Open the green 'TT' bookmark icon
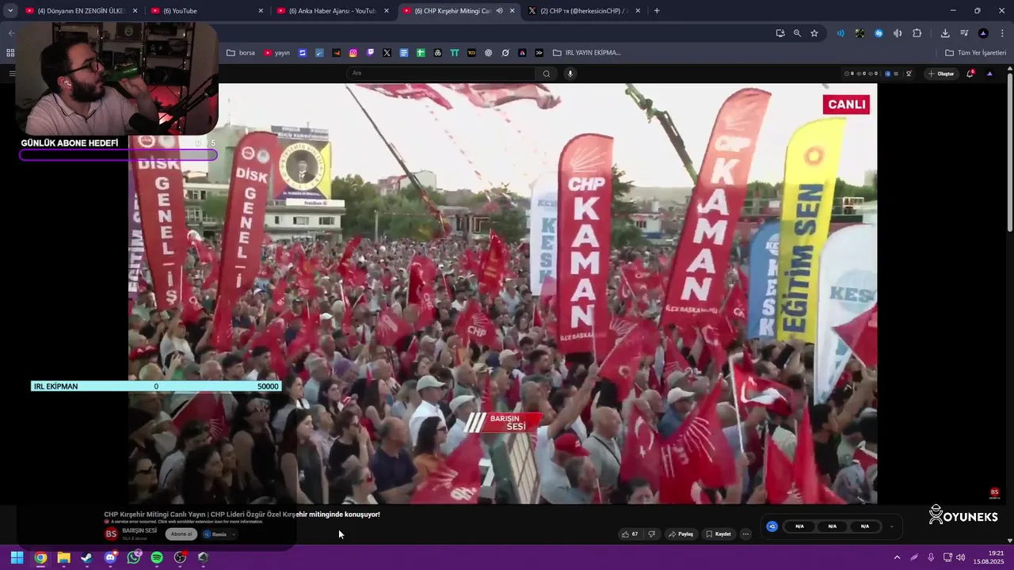The height and width of the screenshot is (570, 1014). 455,53
